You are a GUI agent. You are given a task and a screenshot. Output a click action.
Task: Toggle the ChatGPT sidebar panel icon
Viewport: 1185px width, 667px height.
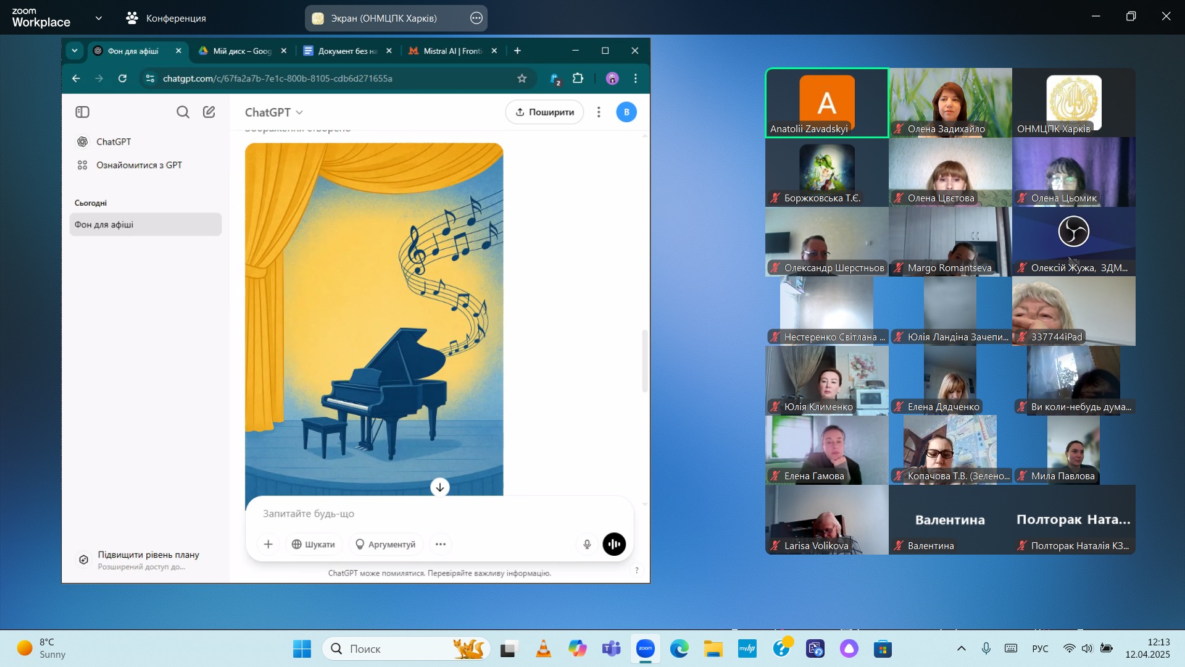click(x=82, y=112)
